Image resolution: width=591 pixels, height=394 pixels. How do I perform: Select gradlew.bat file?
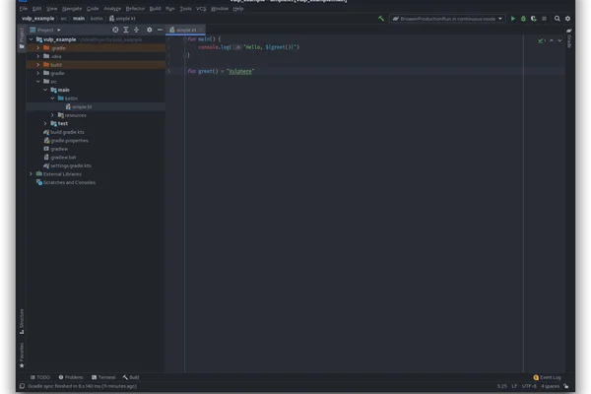coord(63,158)
